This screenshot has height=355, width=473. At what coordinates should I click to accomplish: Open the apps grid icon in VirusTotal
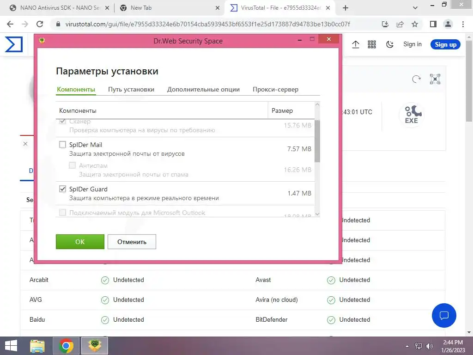point(372,45)
